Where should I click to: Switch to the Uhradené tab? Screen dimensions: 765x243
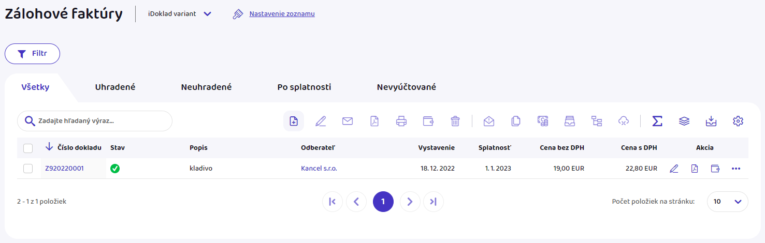tap(115, 87)
